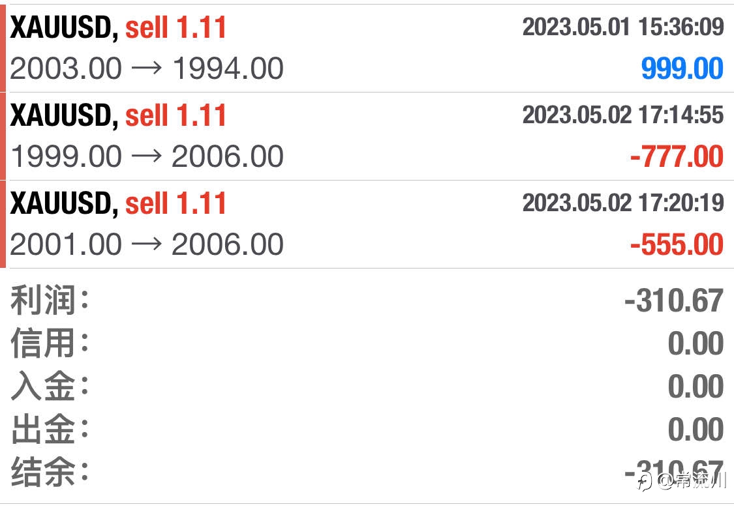
Task: Tap the 信用 credit row
Action: click(367, 343)
